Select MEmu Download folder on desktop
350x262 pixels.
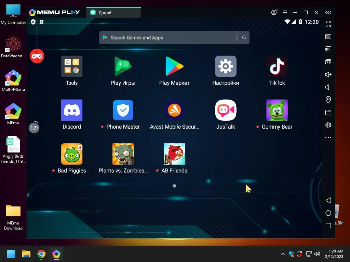13,217
